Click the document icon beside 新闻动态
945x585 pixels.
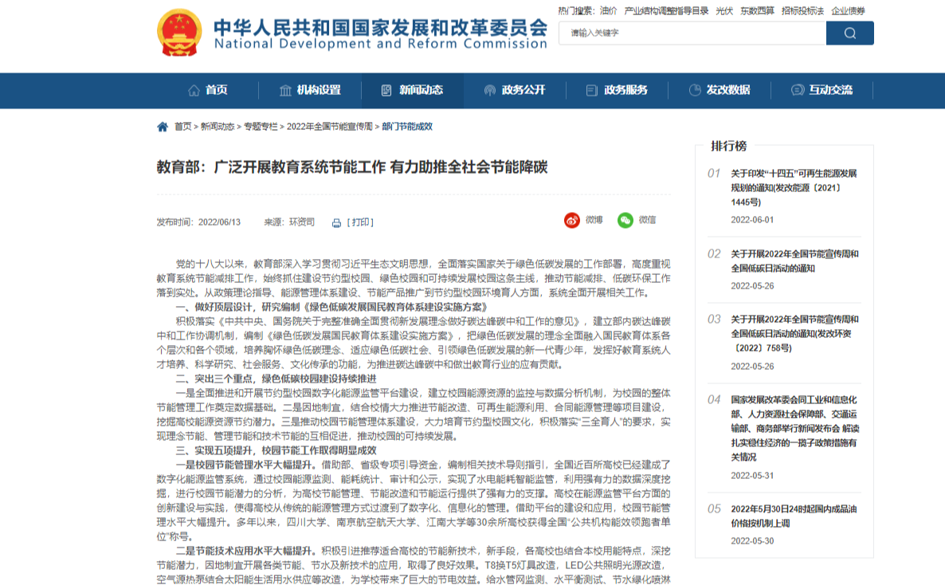click(x=386, y=91)
